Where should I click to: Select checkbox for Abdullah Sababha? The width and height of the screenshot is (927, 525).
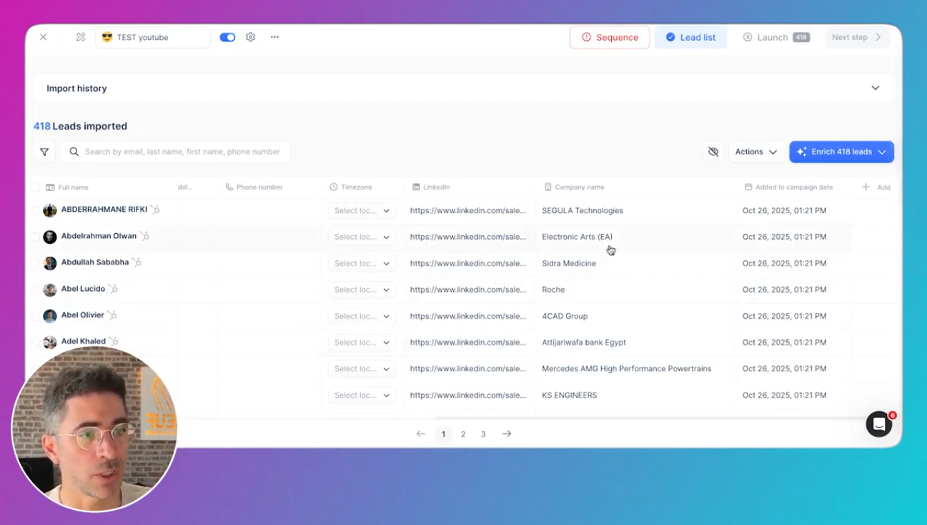pyautogui.click(x=35, y=263)
